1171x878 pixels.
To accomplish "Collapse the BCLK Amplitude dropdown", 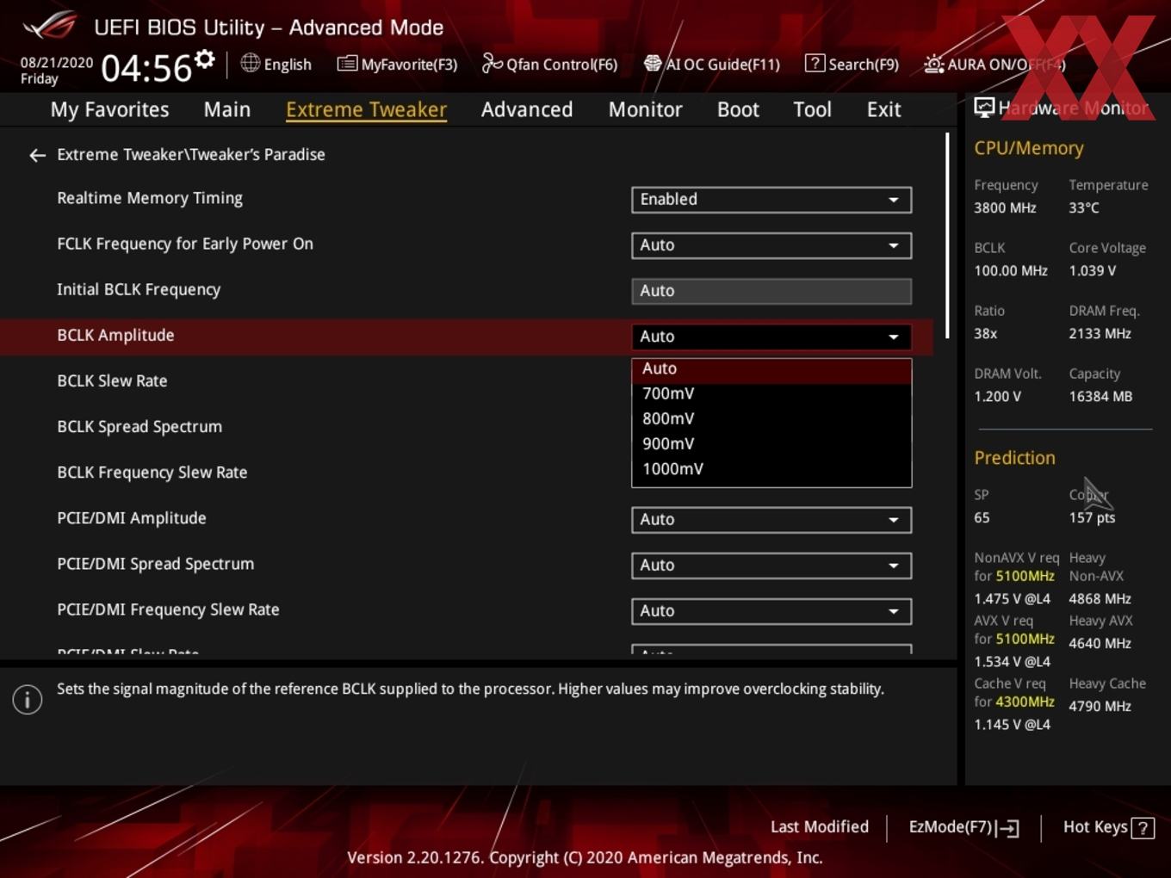I will pos(771,337).
